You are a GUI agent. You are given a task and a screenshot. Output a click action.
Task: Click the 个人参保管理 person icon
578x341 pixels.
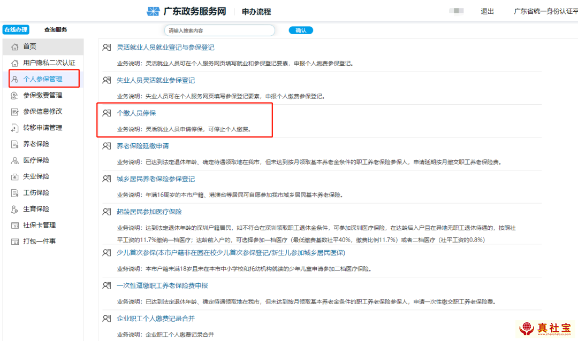15,79
